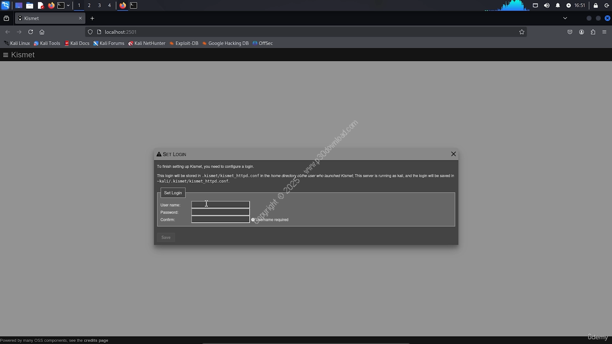This screenshot has width=612, height=344.
Task: Click the CPU graph panel monitor
Action: click(507, 5)
